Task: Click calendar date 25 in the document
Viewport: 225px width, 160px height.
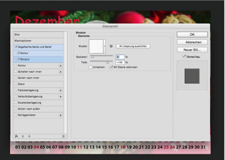Action: point(166,147)
